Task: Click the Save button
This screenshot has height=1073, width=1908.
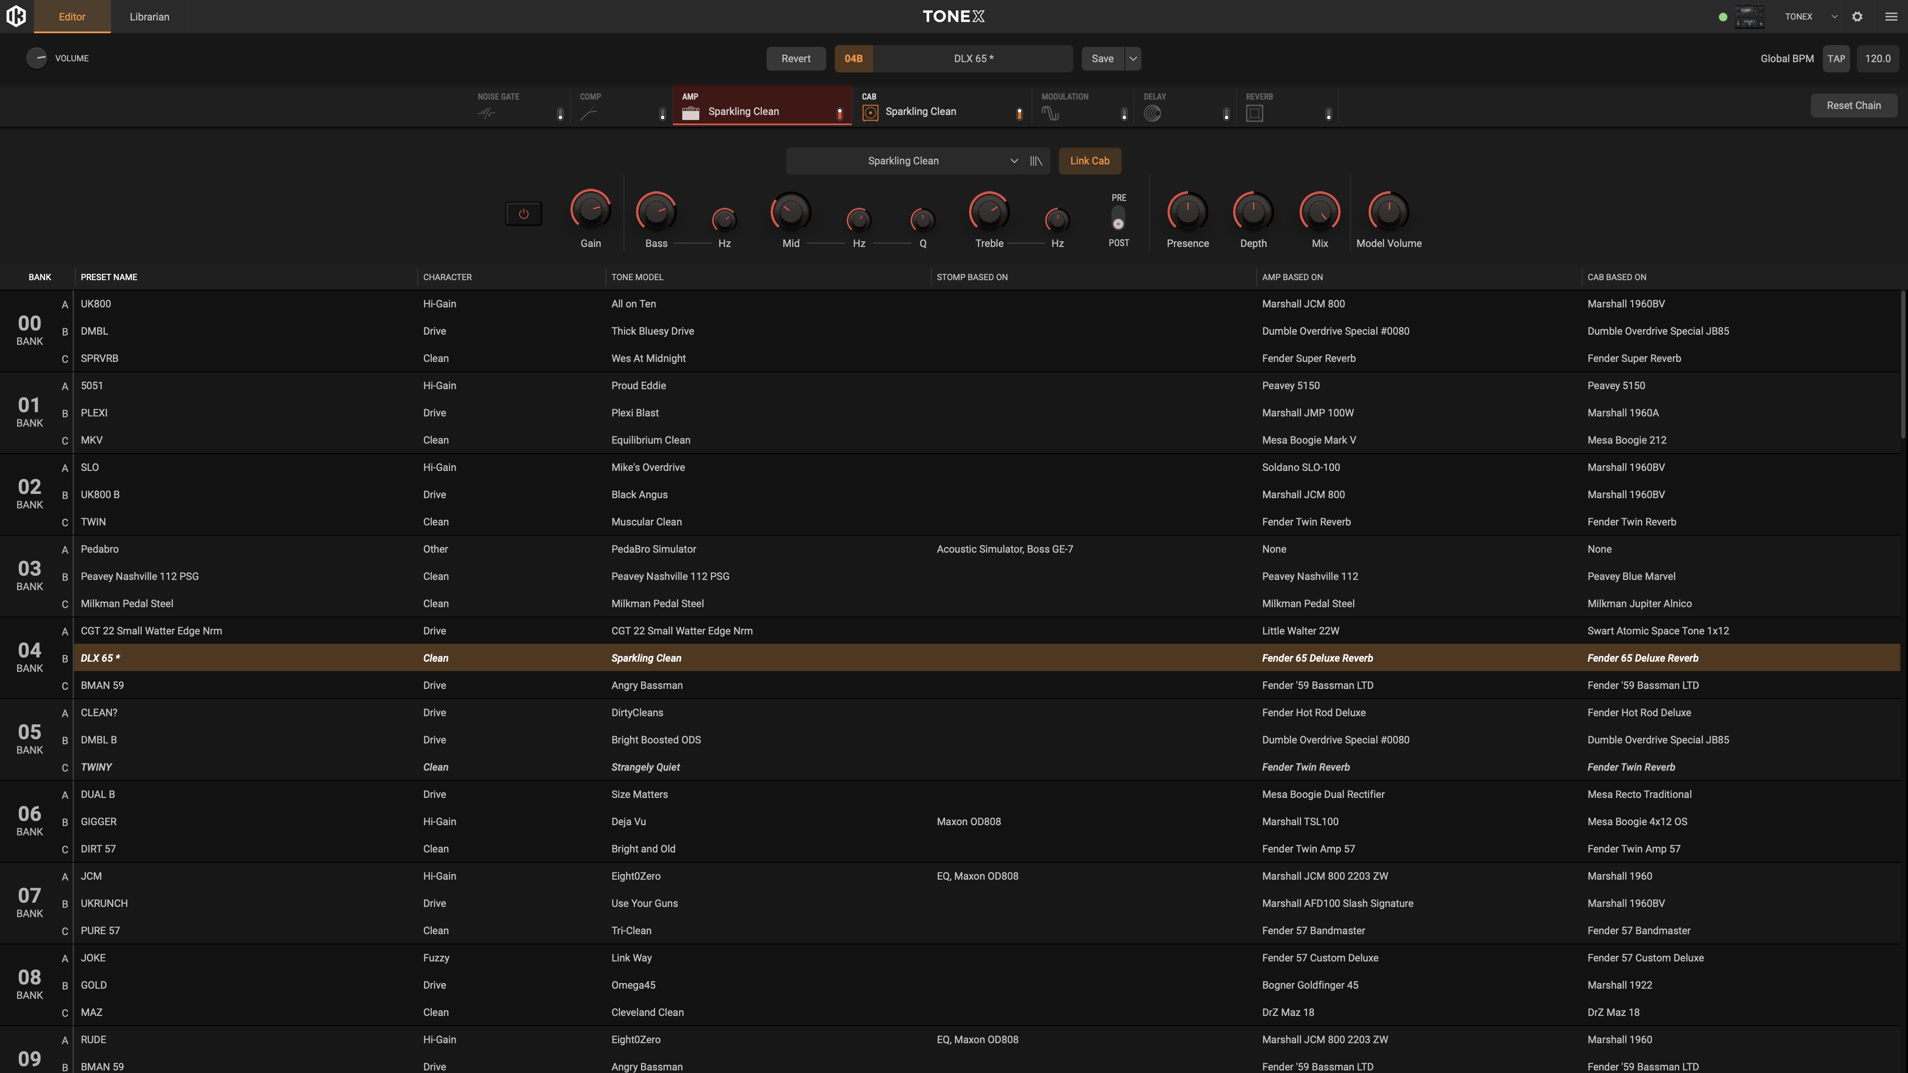Action: pyautogui.click(x=1103, y=58)
